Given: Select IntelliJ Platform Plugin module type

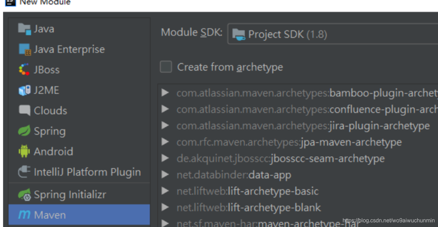Looking at the screenshot, I should pos(79,172).
